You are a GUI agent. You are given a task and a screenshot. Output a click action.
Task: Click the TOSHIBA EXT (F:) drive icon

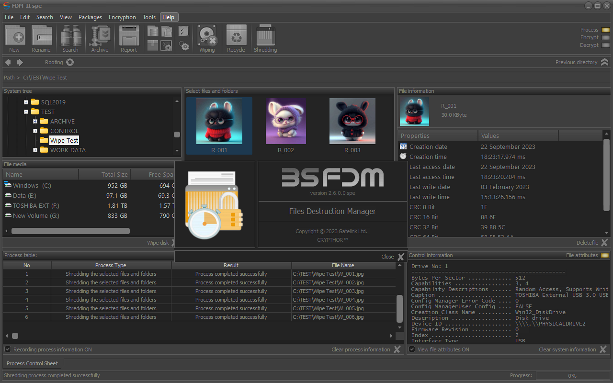click(x=8, y=205)
